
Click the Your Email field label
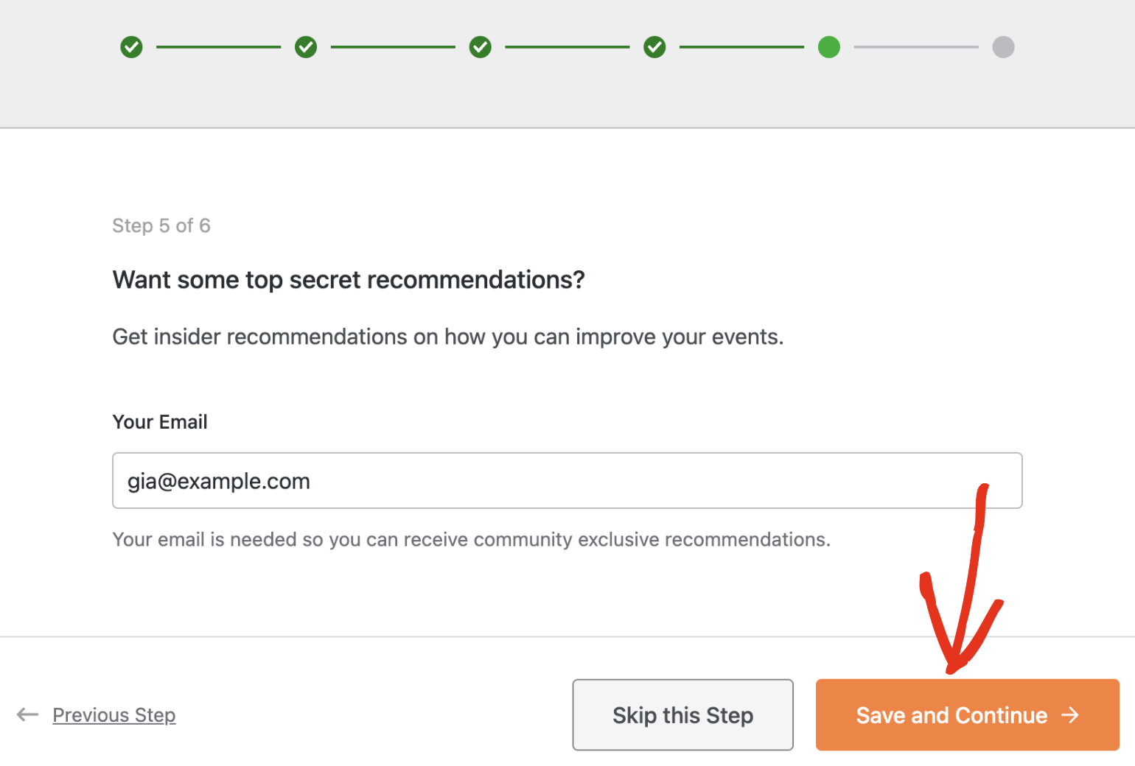tap(160, 422)
